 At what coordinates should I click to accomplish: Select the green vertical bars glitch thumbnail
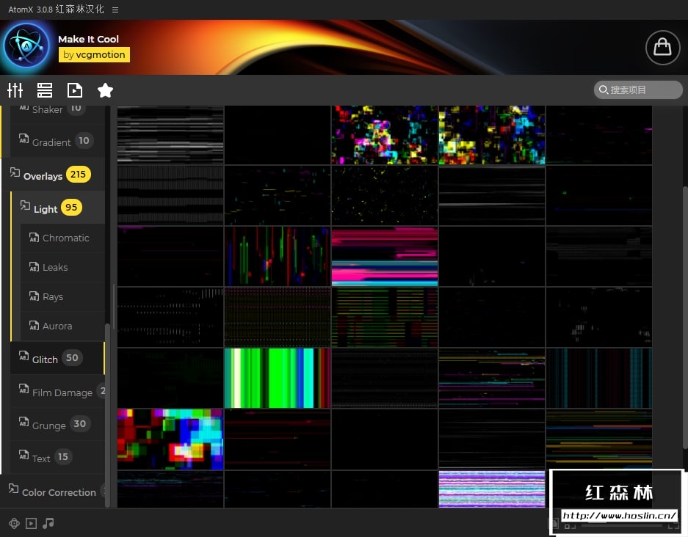pyautogui.click(x=277, y=378)
